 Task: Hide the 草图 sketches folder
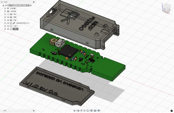coord(8,17)
